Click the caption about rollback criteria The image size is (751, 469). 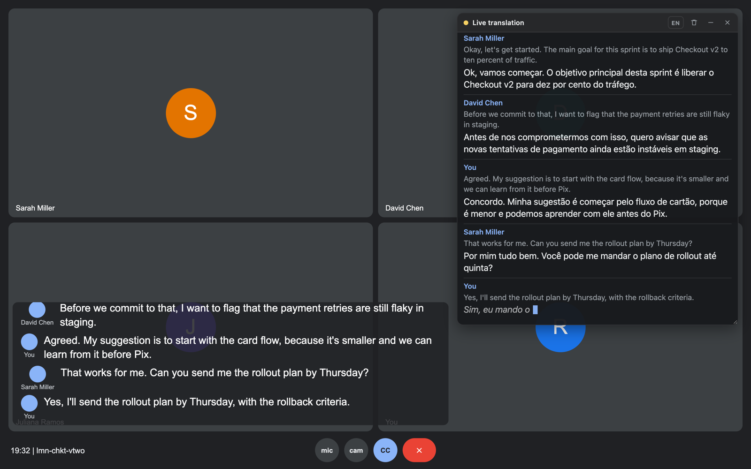197,402
